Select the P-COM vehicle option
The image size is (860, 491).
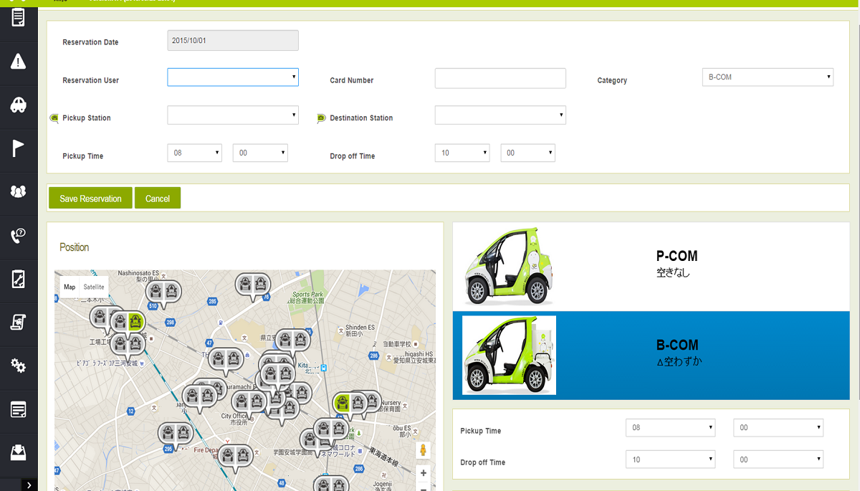(651, 267)
